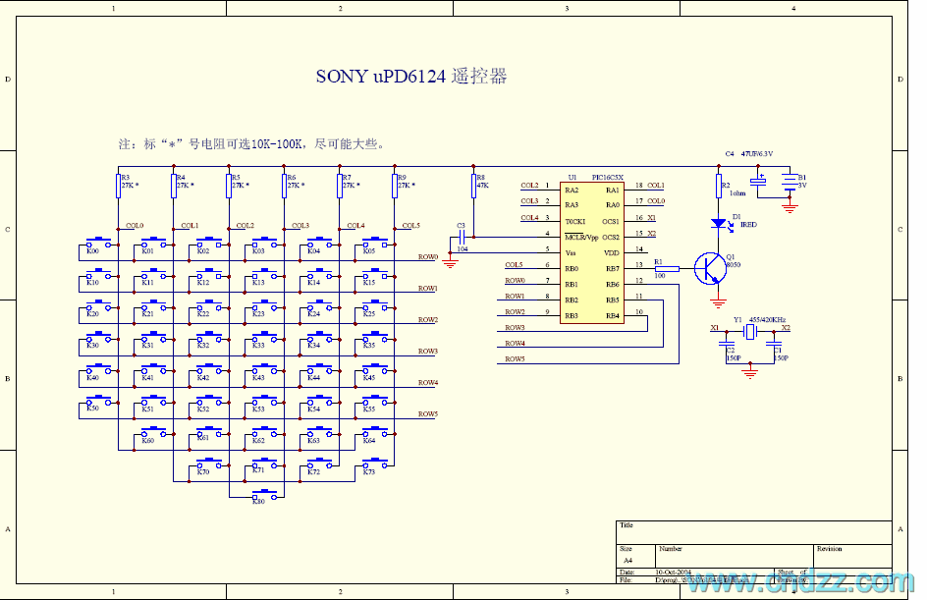Click the R7 27K resistor symbol
Viewport: 927px width, 600px height.
tap(340, 186)
